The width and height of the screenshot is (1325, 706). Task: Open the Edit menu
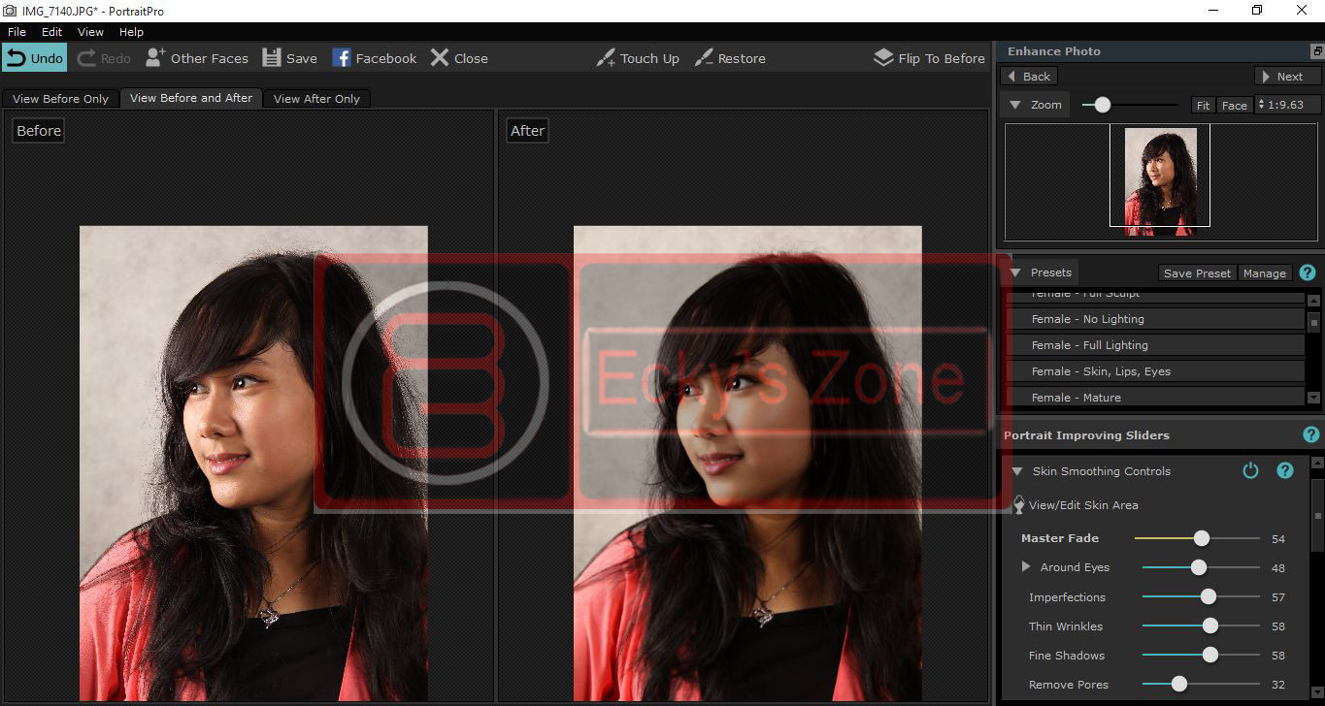tap(51, 32)
